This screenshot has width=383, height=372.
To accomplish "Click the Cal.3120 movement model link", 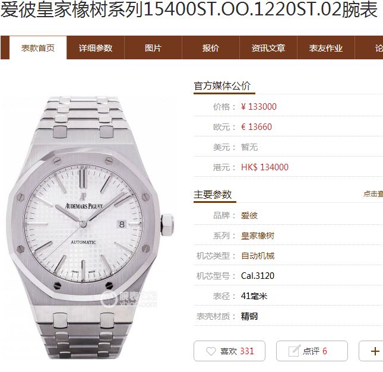I will click(258, 276).
